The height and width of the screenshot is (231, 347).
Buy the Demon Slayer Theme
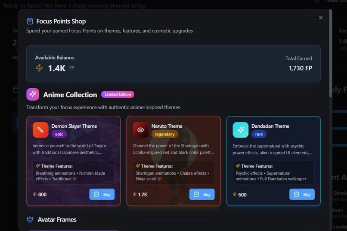click(102, 194)
